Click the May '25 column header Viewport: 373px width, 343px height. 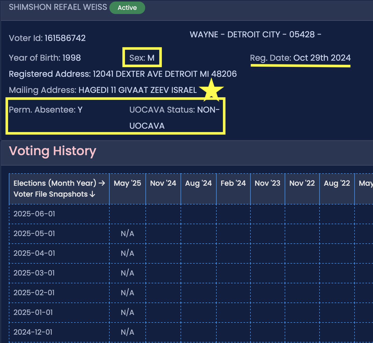coord(128,189)
